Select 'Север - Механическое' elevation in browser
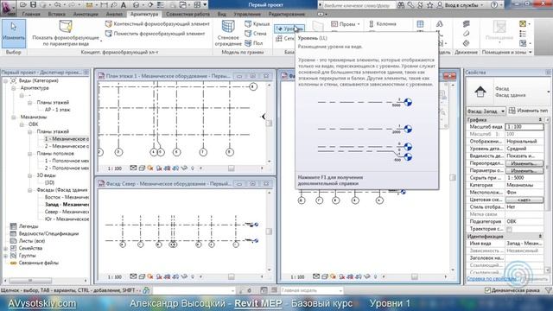 67,212
